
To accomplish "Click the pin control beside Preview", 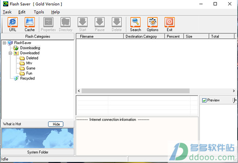I will tap(234, 100).
